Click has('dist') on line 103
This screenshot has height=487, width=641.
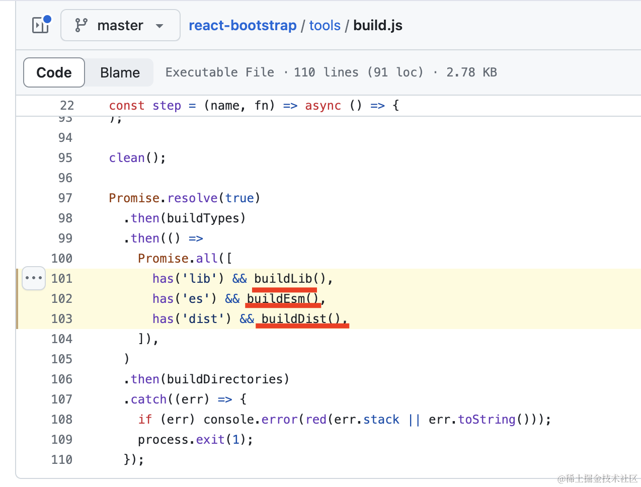click(192, 319)
